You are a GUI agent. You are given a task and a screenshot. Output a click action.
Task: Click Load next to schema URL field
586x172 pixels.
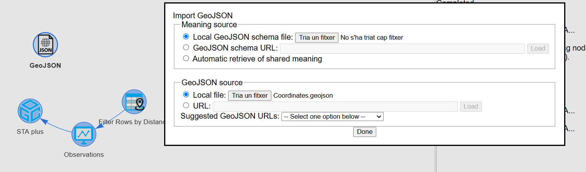point(538,49)
